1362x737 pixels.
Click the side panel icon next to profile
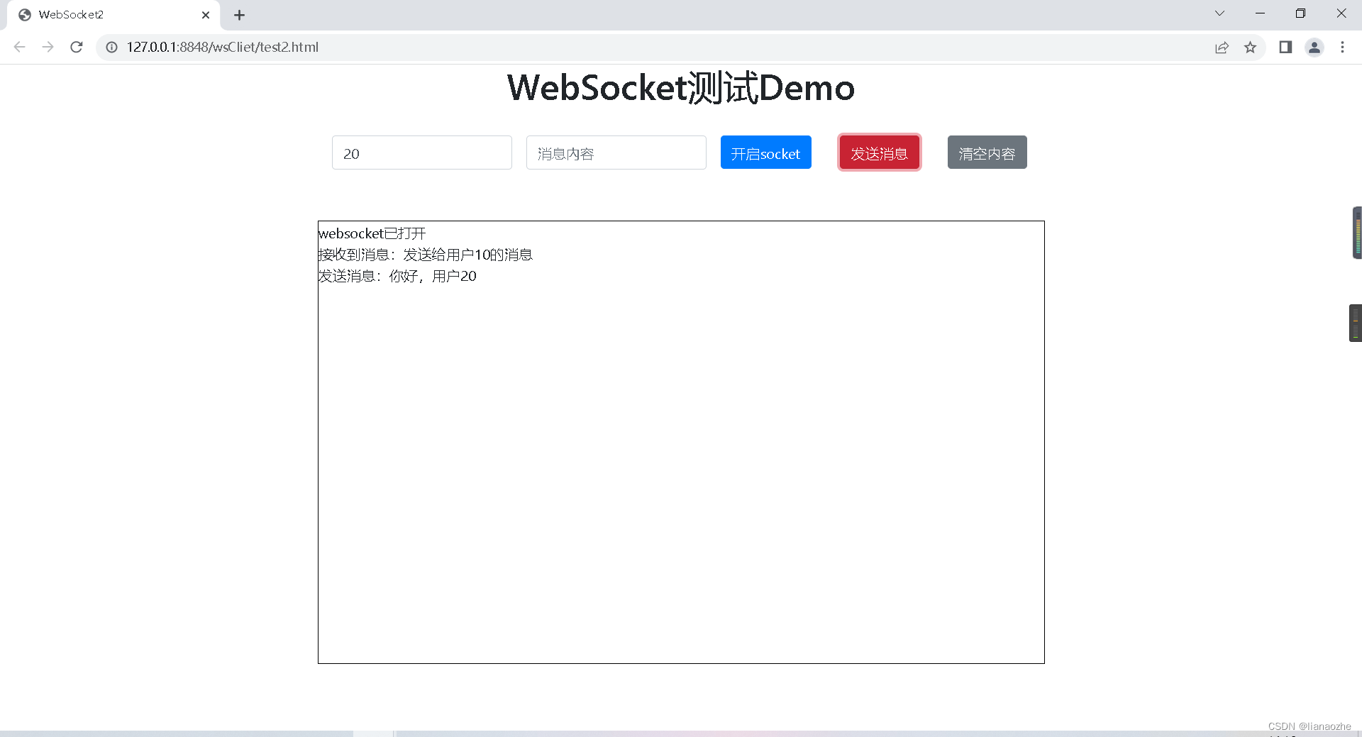click(x=1286, y=48)
